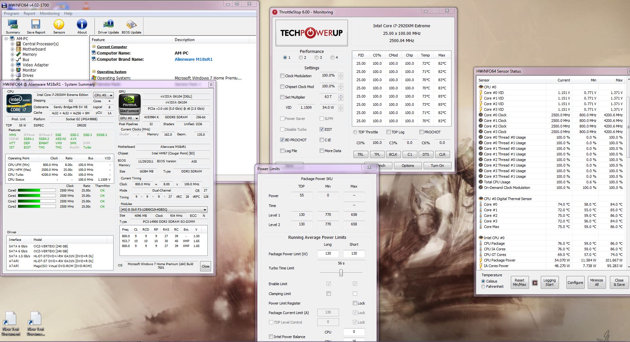Image resolution: width=630 pixels, height=342 pixels.
Task: Increase Clock Modulation with the stepper arrow
Action: tap(341, 74)
